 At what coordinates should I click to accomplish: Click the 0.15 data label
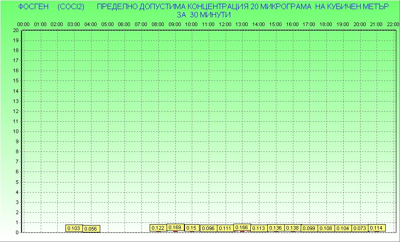pos(191,228)
